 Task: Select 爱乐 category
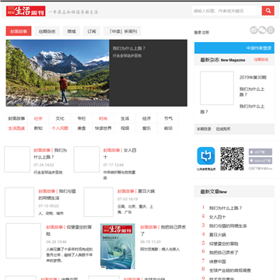click(146, 128)
